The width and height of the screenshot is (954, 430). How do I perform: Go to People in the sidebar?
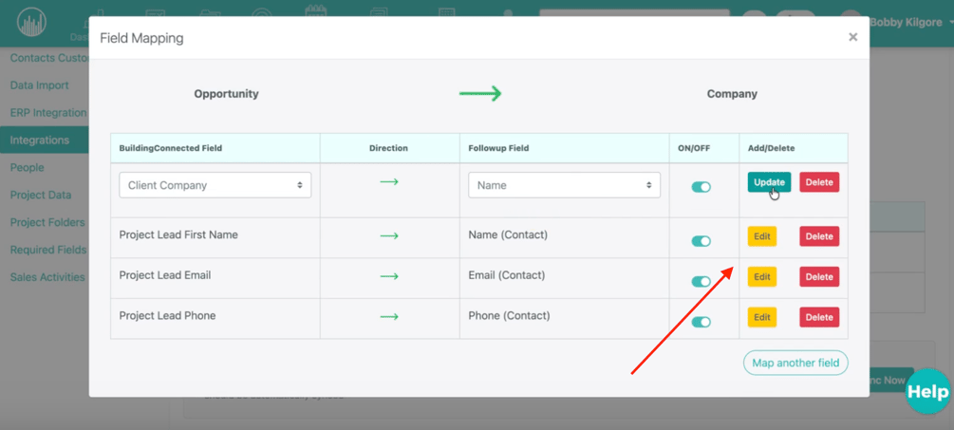point(27,167)
